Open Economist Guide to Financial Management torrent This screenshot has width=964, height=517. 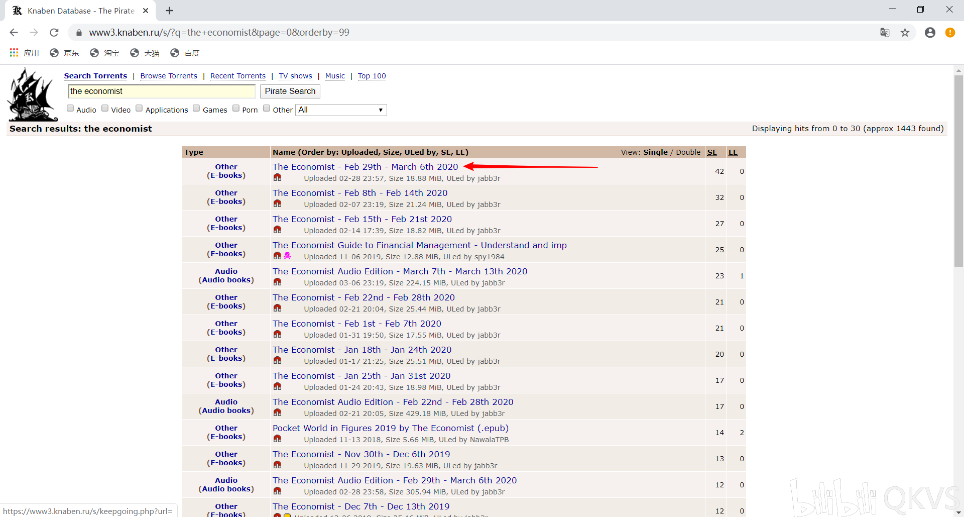[419, 245]
